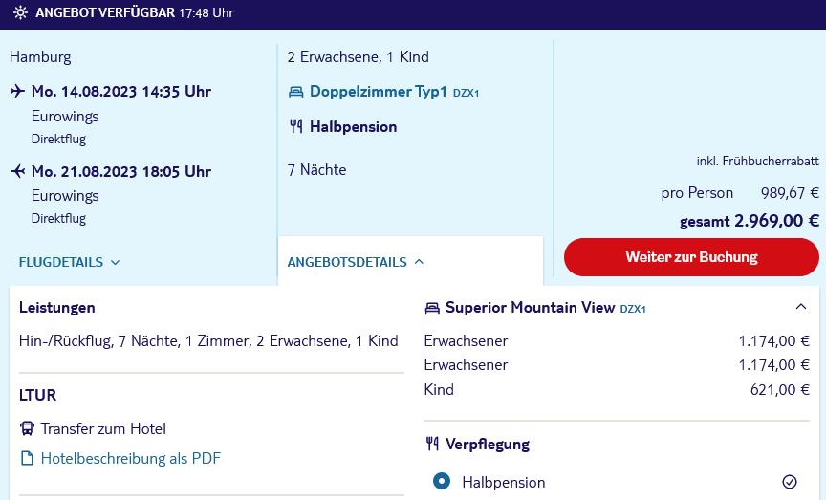Image resolution: width=826 pixels, height=500 pixels.
Task: Click the cutlery icon next to Verpflegung
Action: click(x=432, y=444)
